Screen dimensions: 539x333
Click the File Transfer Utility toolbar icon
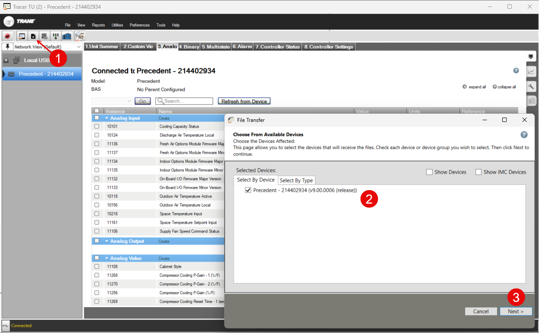point(33,36)
